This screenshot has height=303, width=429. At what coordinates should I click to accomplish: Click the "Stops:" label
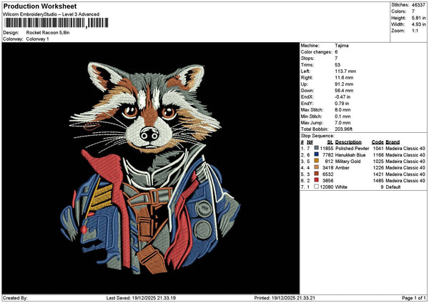307,59
